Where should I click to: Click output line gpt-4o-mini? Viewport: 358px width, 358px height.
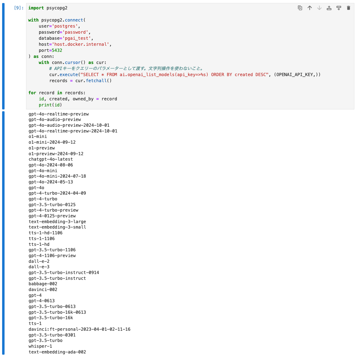pos(43,171)
